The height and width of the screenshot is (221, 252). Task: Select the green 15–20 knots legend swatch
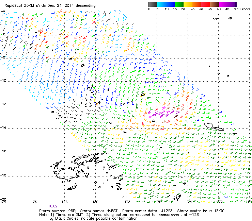(179, 4)
